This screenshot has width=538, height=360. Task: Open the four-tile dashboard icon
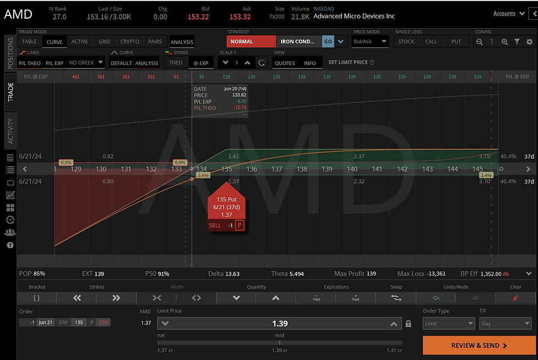click(x=10, y=208)
